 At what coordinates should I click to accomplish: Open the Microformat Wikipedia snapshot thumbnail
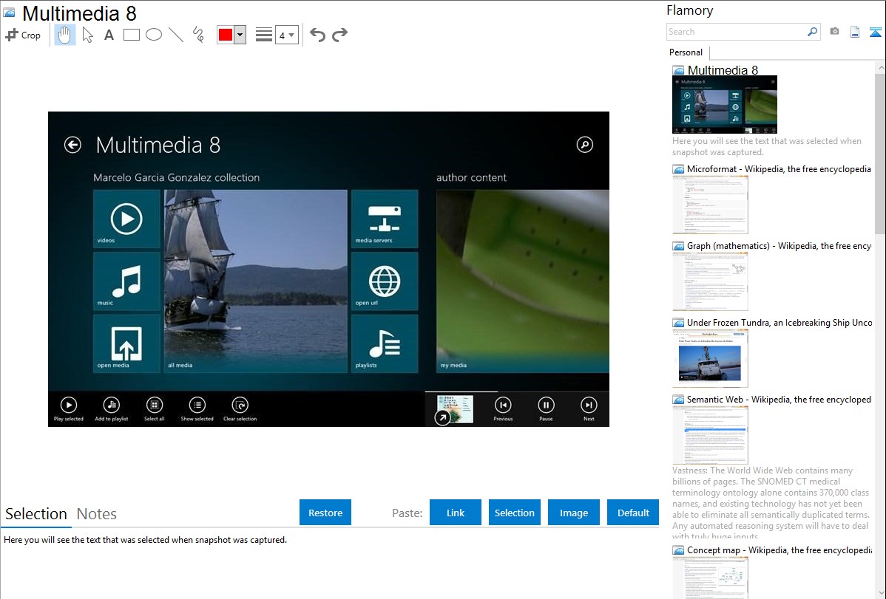pos(710,205)
